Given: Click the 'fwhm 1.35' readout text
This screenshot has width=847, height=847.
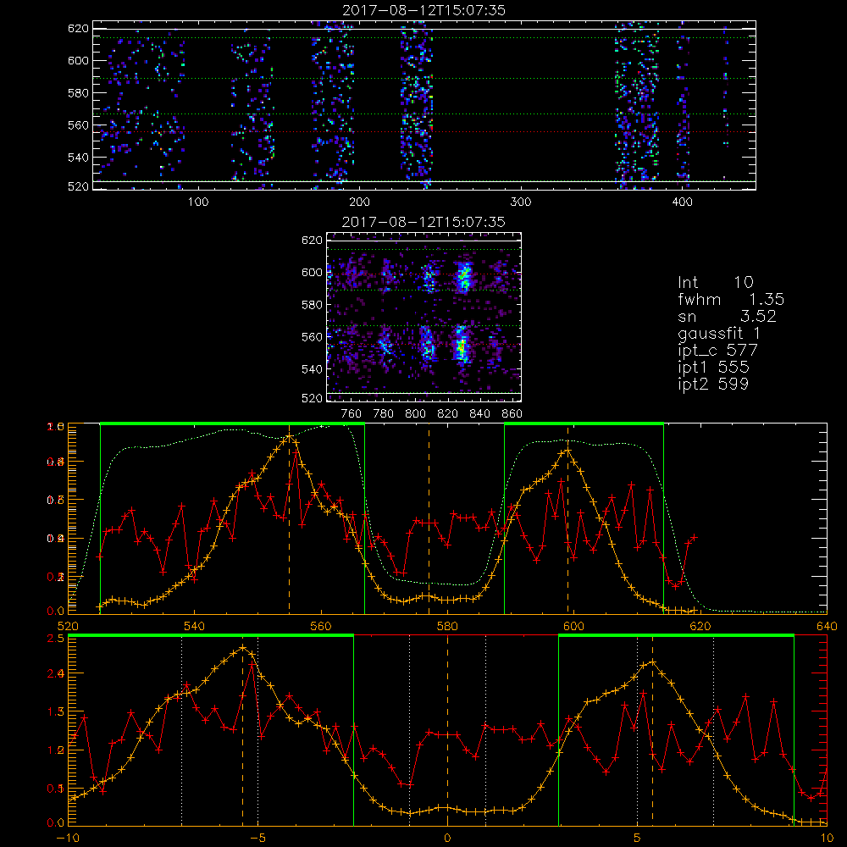Looking at the screenshot, I should (731, 299).
